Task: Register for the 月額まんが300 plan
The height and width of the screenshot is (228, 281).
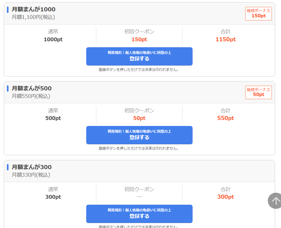Action: click(x=139, y=216)
